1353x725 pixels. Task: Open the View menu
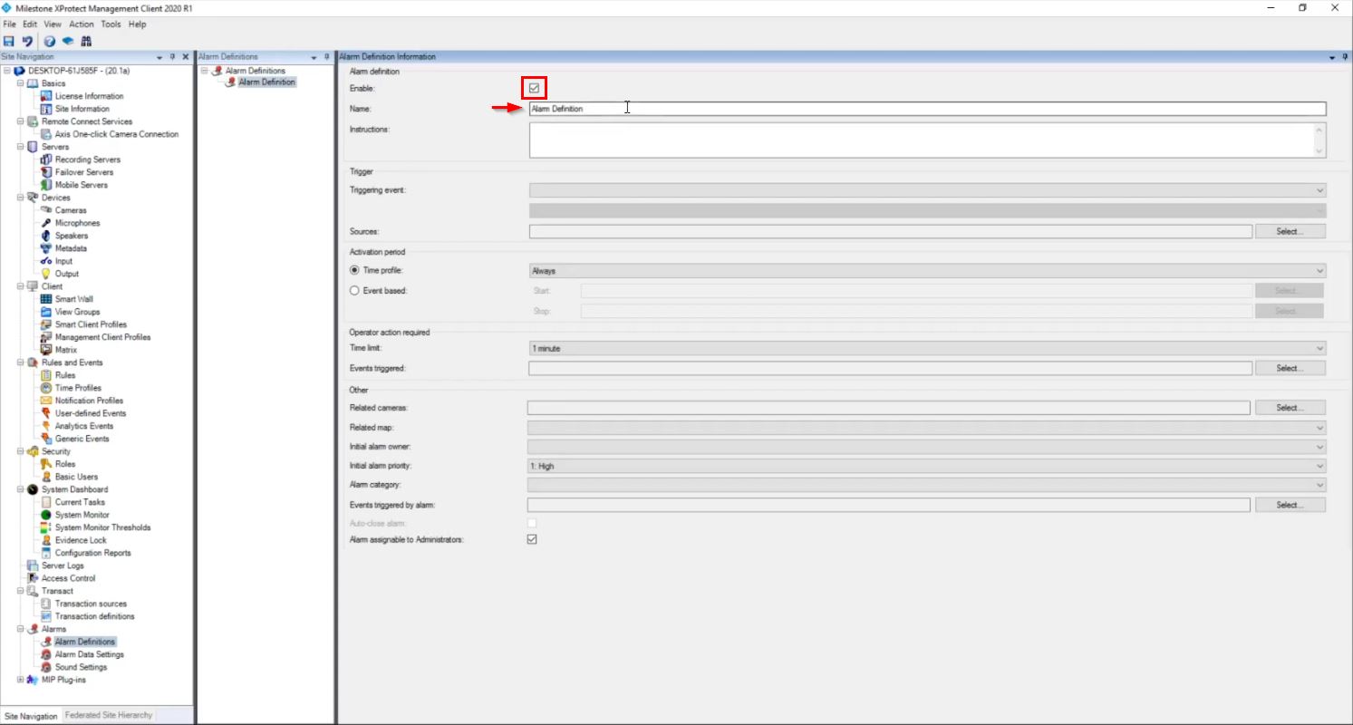(x=53, y=24)
